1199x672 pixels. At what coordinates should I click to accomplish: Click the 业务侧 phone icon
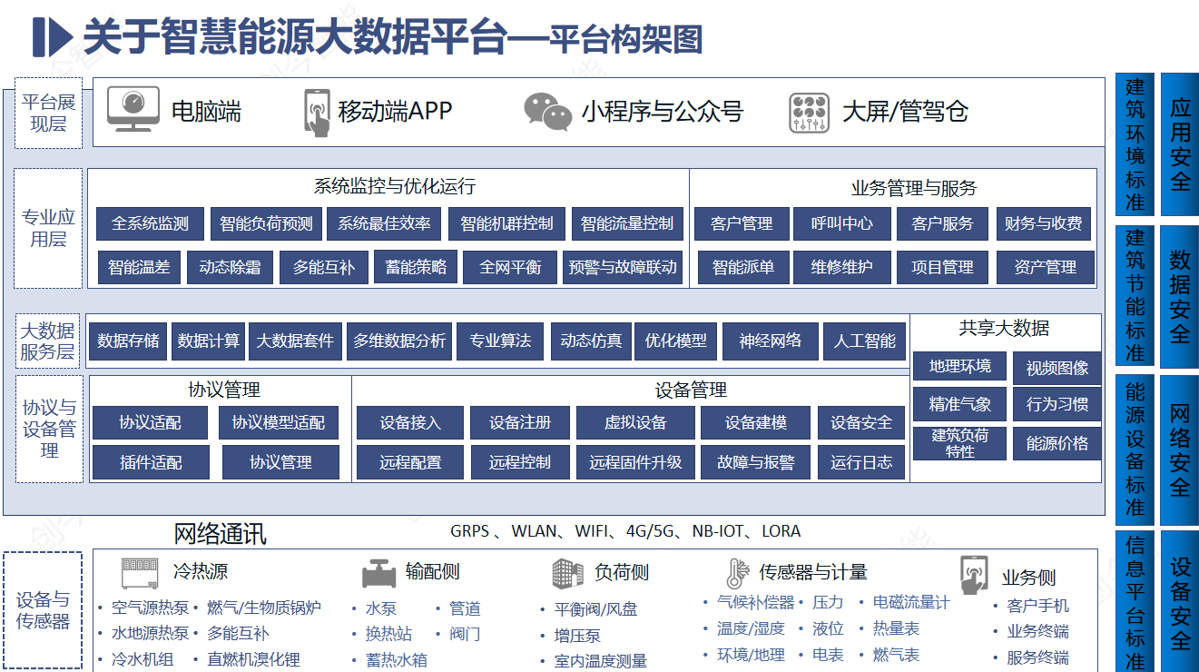[x=973, y=574]
